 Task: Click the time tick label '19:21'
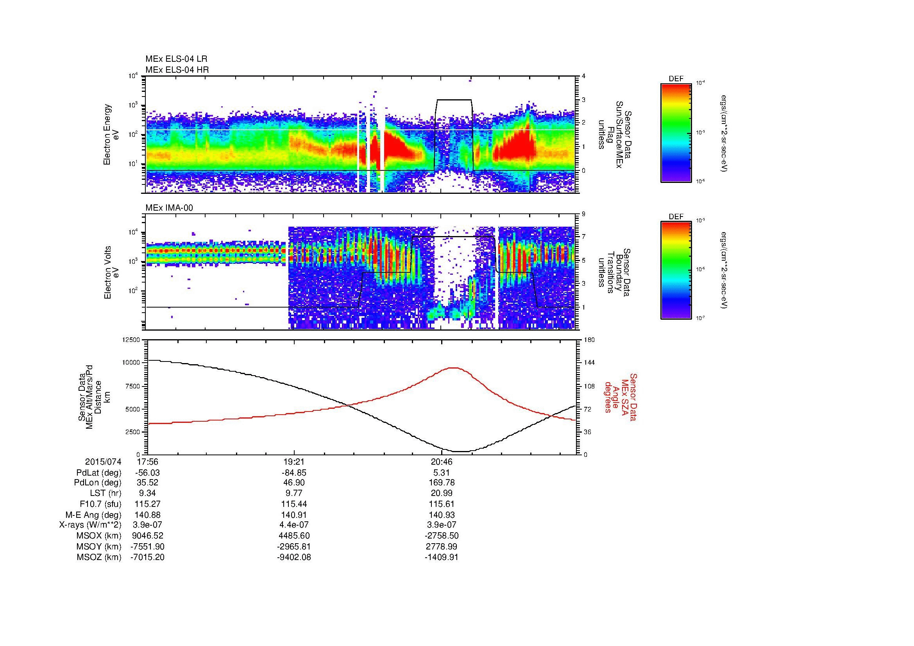(x=294, y=462)
